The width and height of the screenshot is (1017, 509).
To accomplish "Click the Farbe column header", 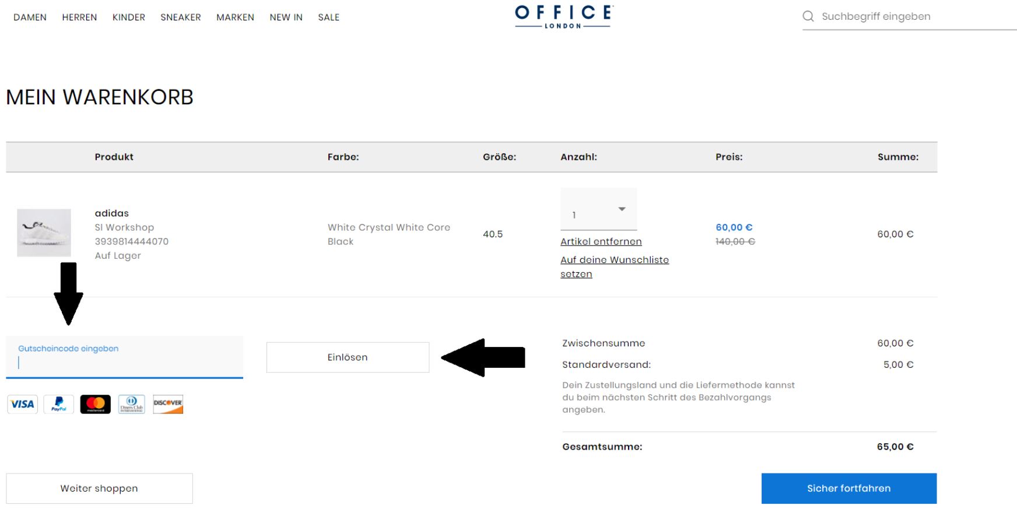I will click(343, 157).
